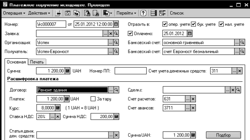Open Организация record with magnifier
The width and height of the screenshot is (250, 140).
point(116,42)
